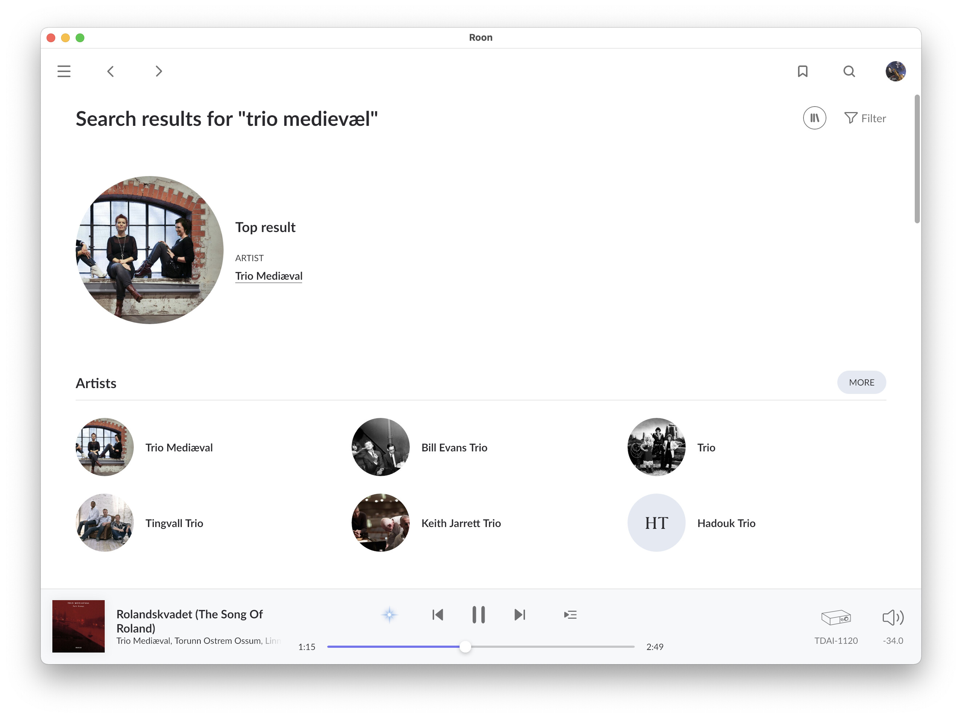Open the hamburger navigation menu
This screenshot has width=962, height=718.
coord(64,71)
